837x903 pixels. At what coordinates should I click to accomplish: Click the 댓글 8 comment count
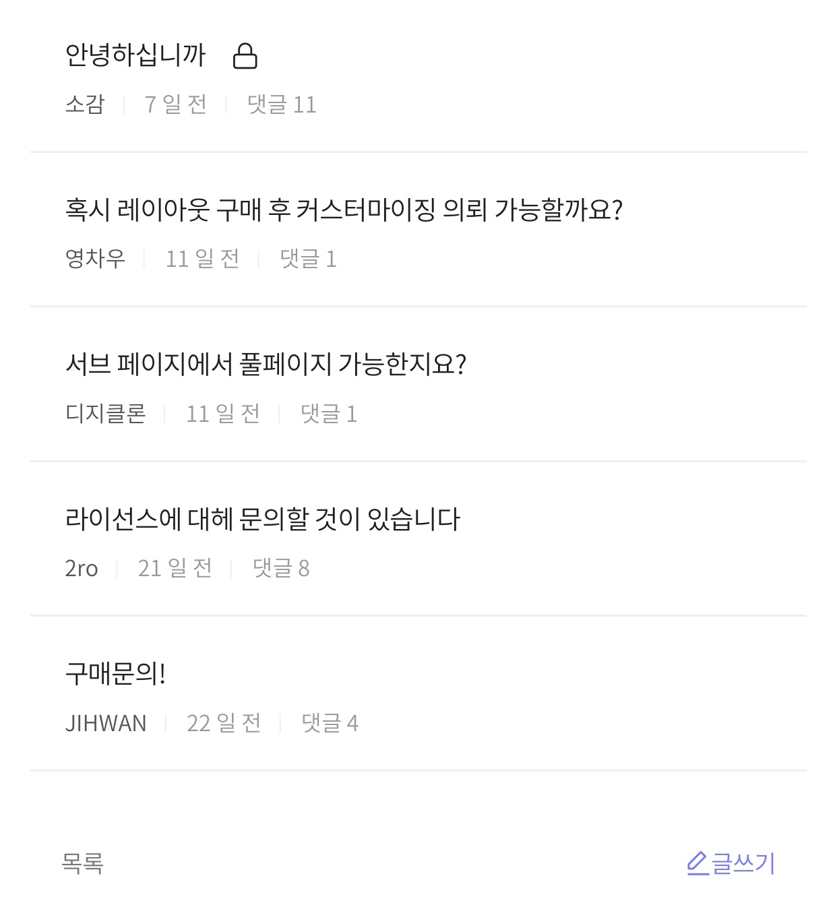pos(281,569)
